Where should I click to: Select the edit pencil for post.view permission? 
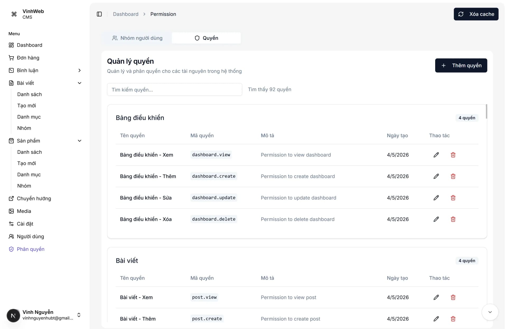tap(436, 297)
